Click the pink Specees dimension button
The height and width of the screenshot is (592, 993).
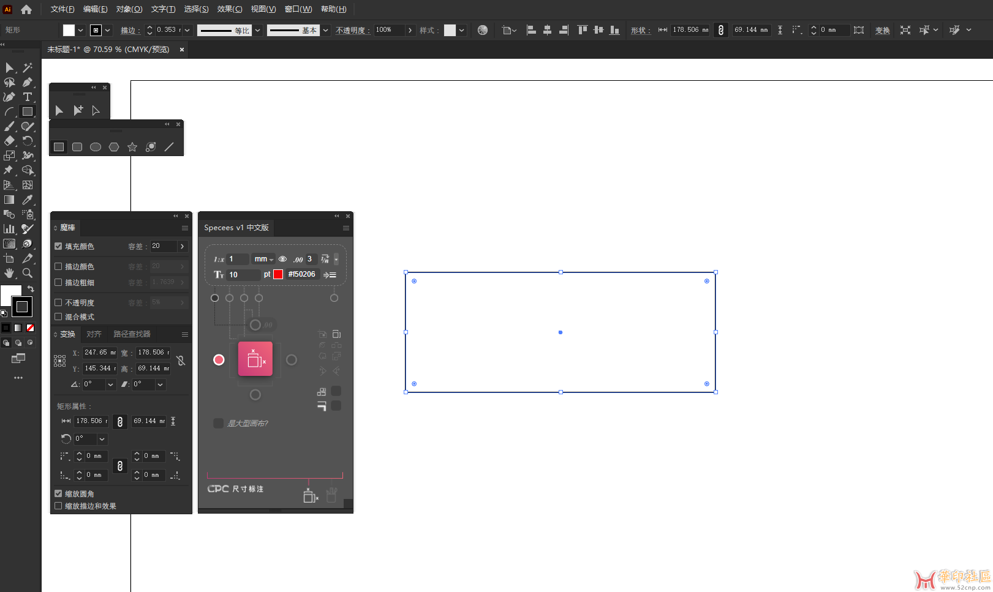point(255,359)
